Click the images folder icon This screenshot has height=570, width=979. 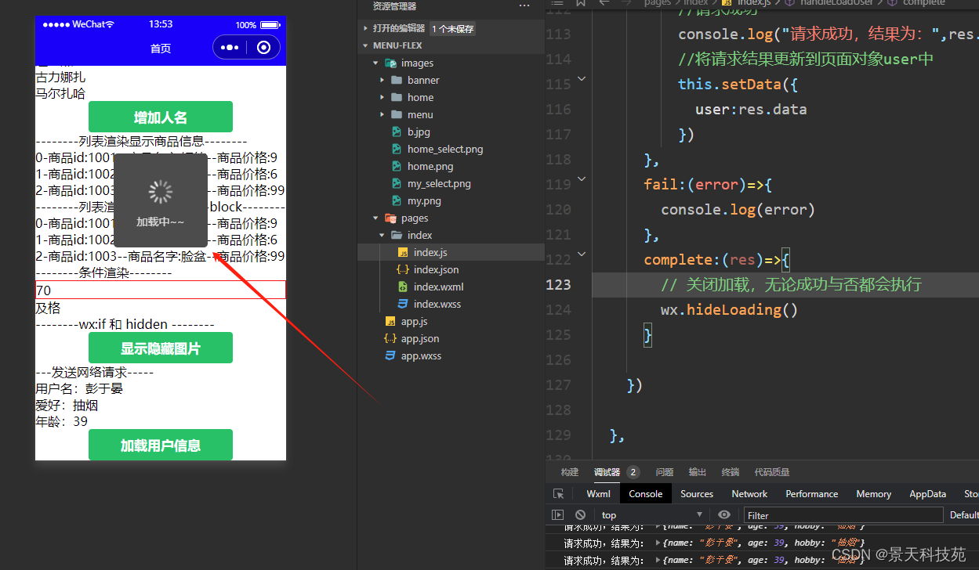[390, 63]
